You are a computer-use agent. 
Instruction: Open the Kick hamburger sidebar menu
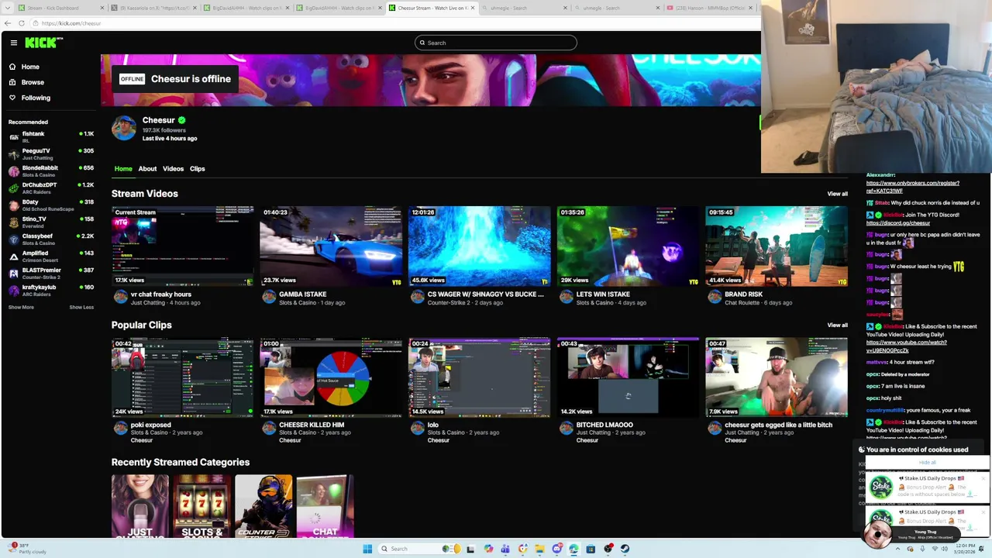[x=13, y=43]
